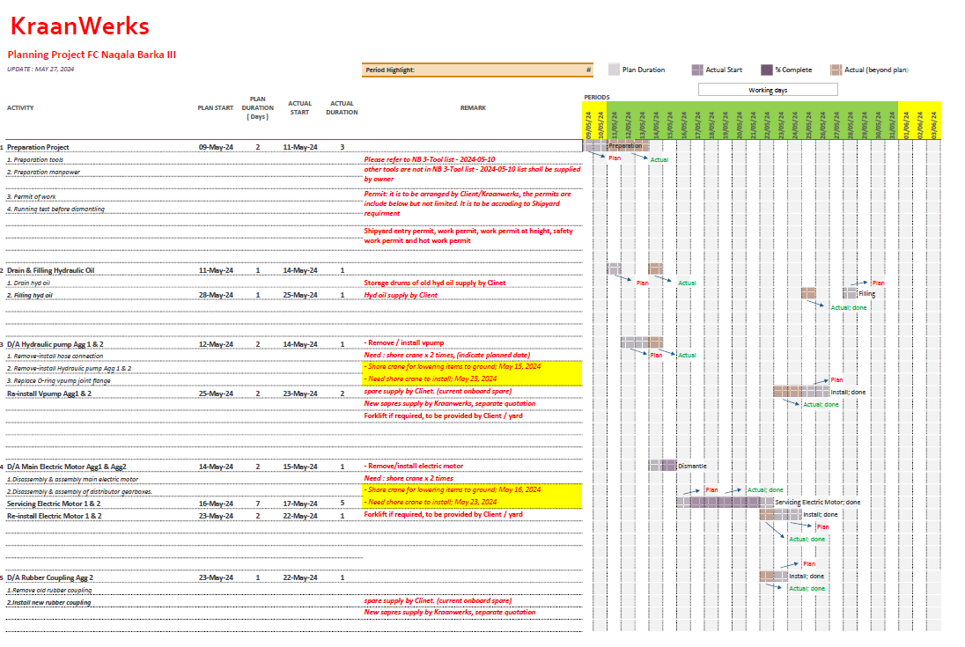Click '1. Remove-install hose connection' sub-activity
The height and width of the screenshot is (647, 965).
click(55, 357)
